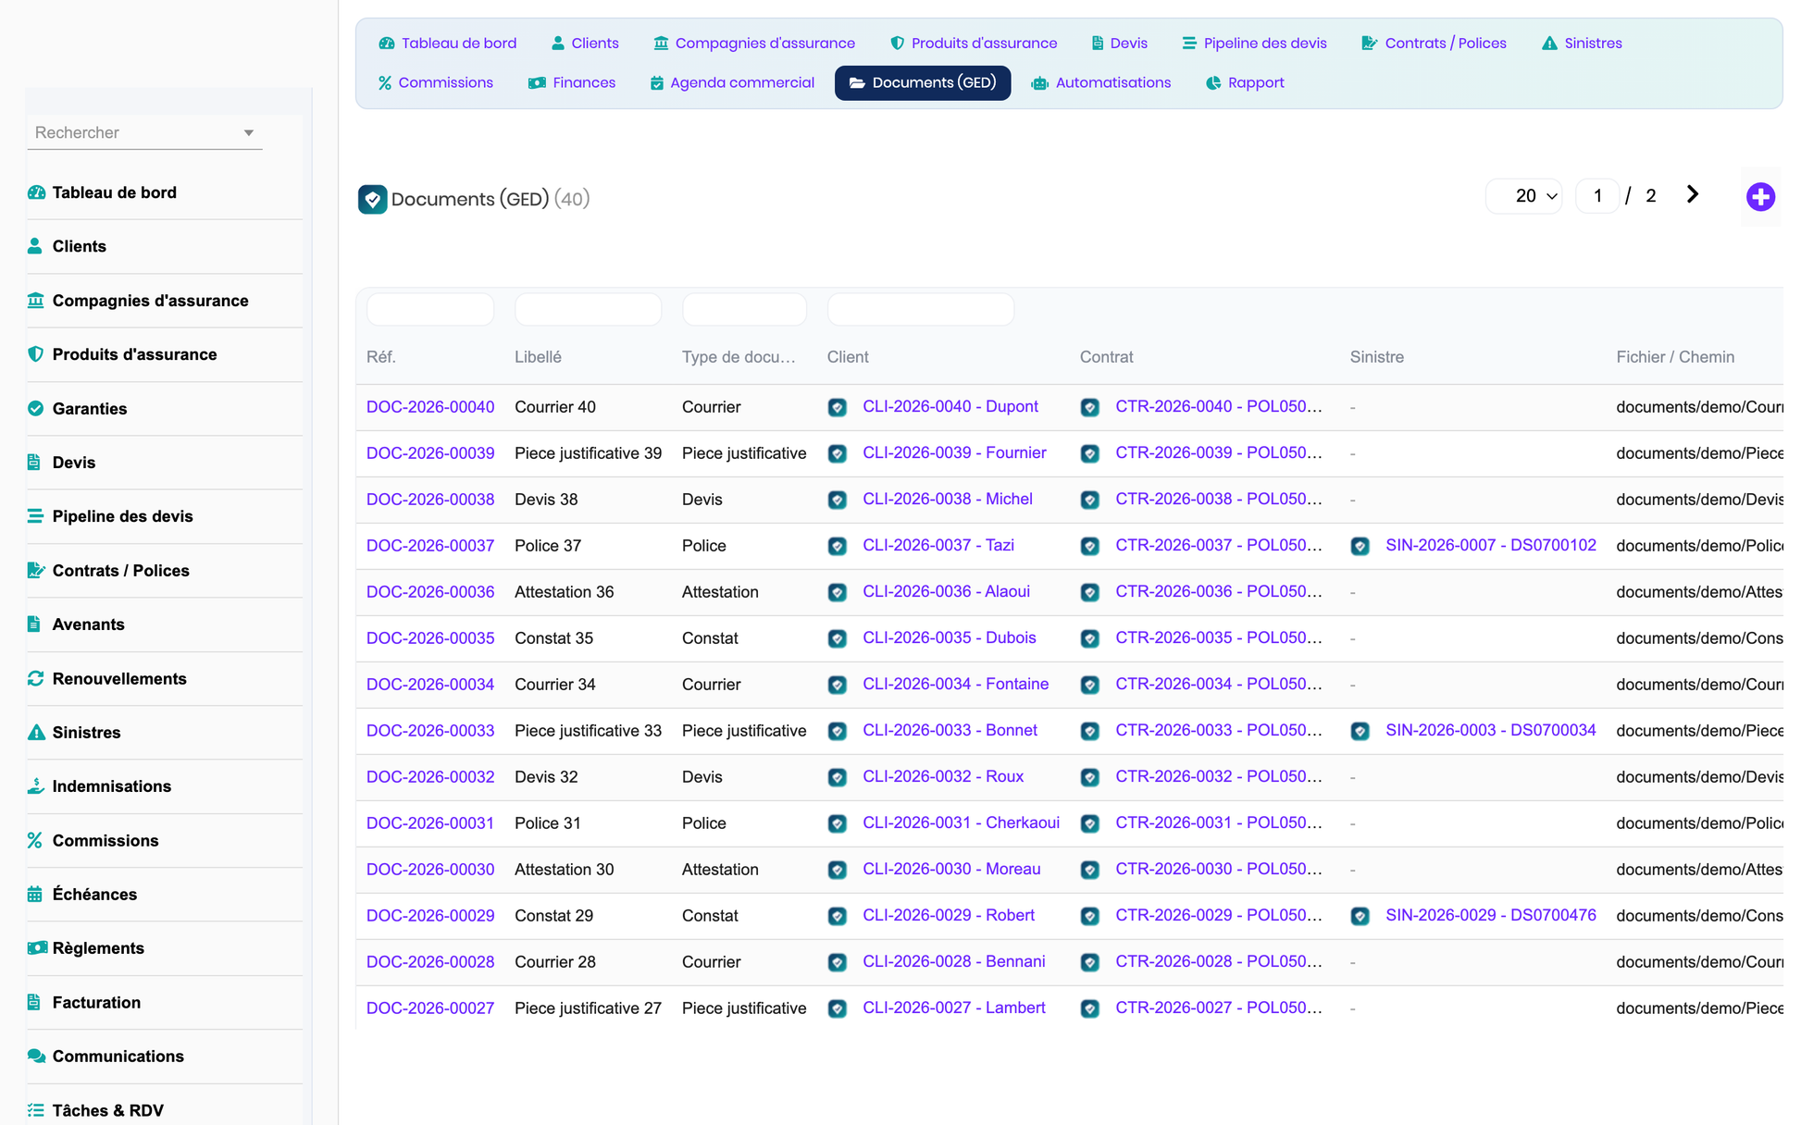Open the Commissions top tab
Image resolution: width=1801 pixels, height=1125 pixels.
coord(436,82)
